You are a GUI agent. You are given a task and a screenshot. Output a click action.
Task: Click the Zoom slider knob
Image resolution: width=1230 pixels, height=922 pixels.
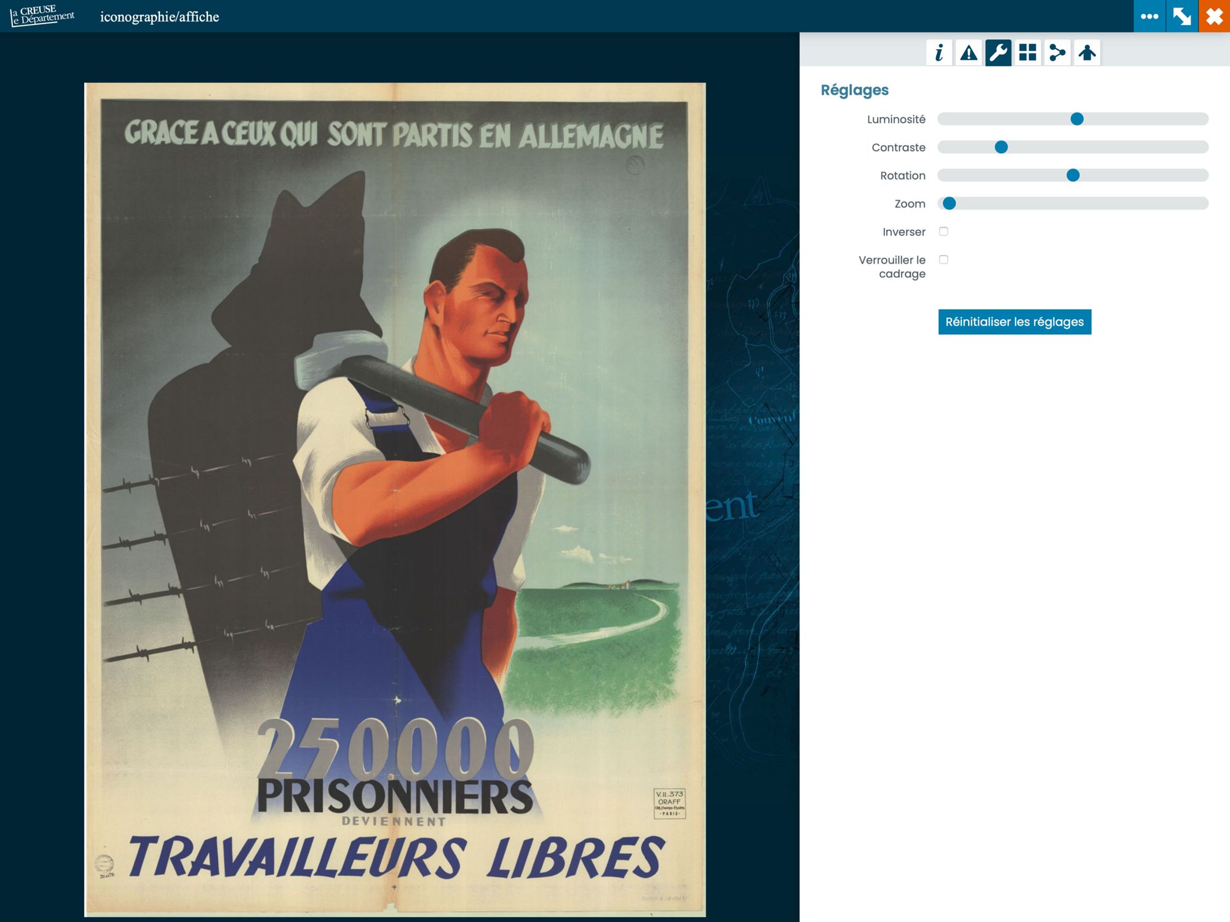(x=950, y=204)
